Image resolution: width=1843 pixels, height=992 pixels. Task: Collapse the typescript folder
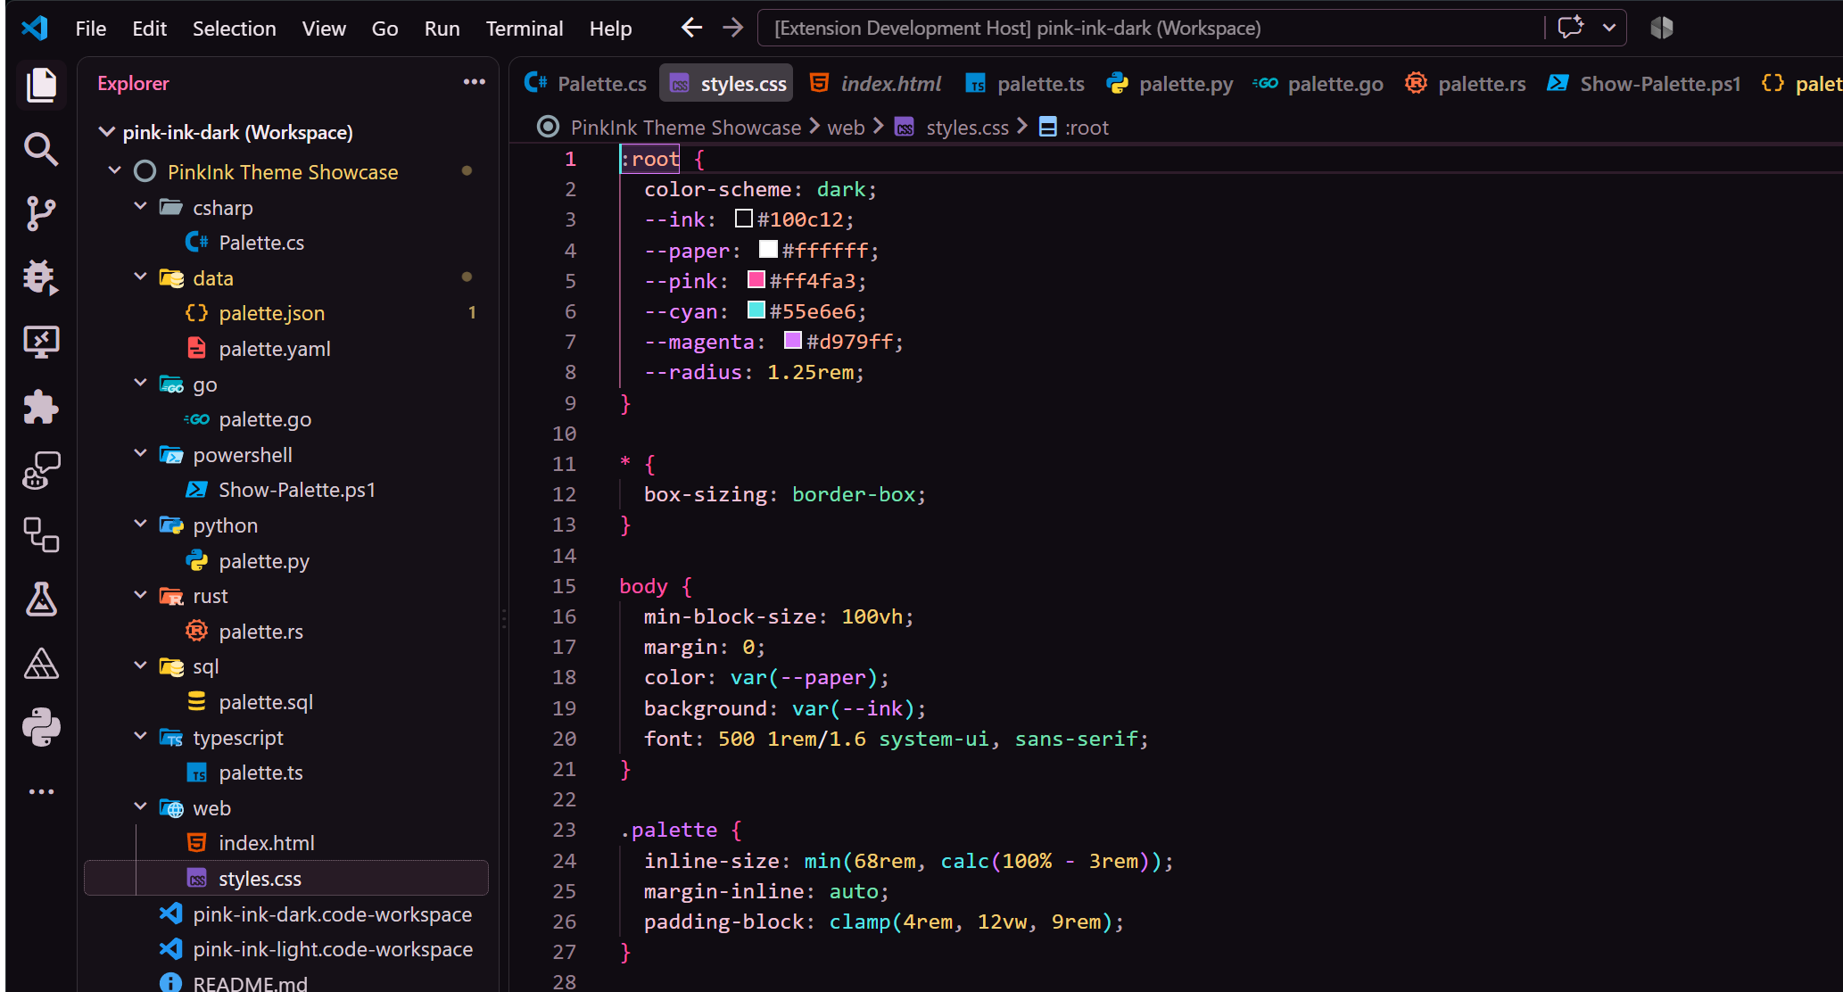pyautogui.click(x=140, y=736)
